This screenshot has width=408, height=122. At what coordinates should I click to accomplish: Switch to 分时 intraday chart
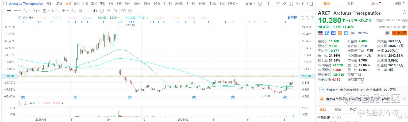pyautogui.click(x=49, y=4)
